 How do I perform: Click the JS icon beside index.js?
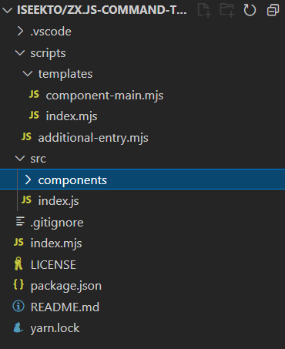[x=26, y=200]
